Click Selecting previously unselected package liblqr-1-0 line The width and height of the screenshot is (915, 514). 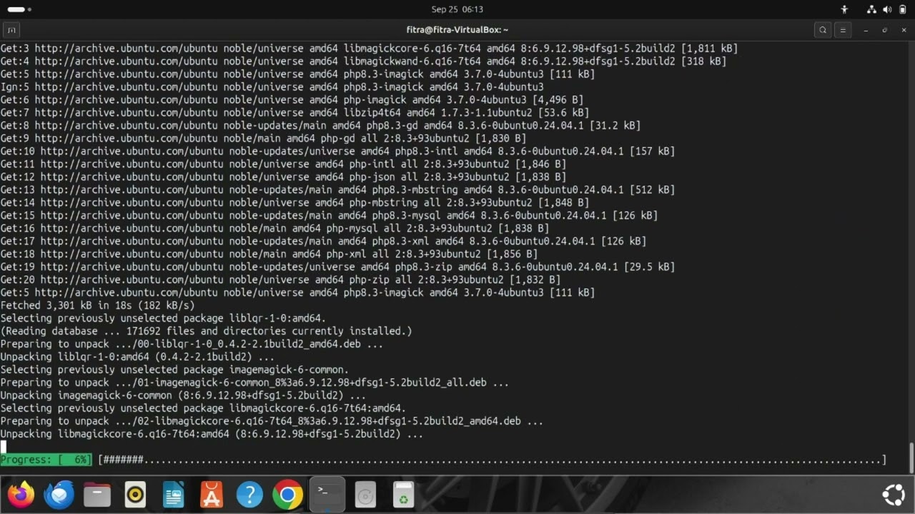tap(163, 318)
